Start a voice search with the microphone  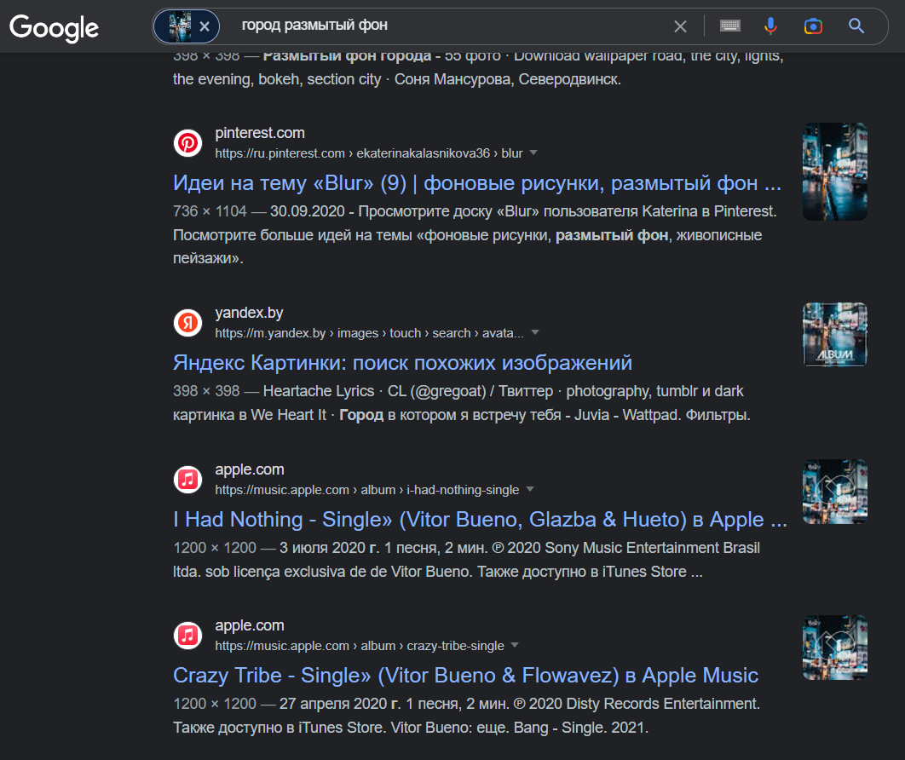[x=770, y=26]
